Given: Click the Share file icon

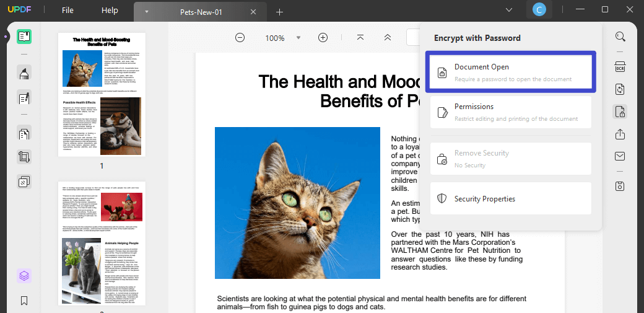Looking at the screenshot, I should click(x=620, y=134).
